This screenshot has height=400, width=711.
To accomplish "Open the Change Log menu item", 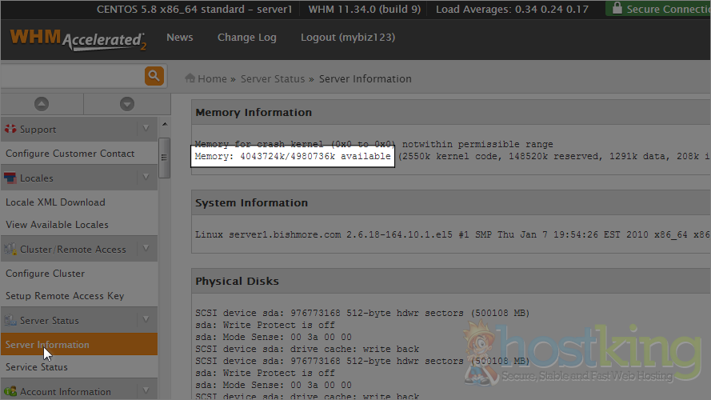I will (x=246, y=38).
